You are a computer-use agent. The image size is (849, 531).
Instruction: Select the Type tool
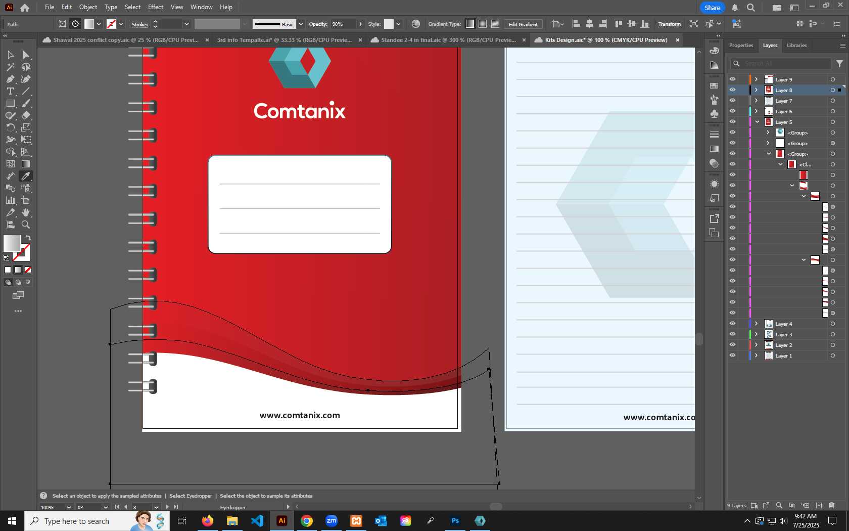coord(10,91)
